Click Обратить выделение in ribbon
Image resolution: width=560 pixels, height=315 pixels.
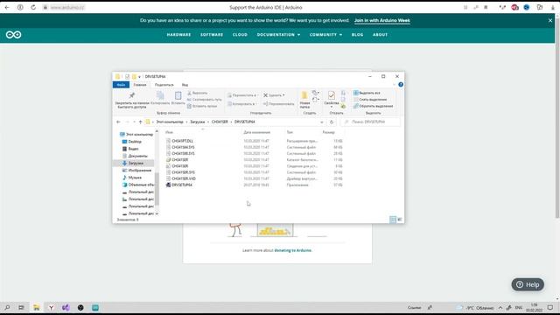click(373, 106)
